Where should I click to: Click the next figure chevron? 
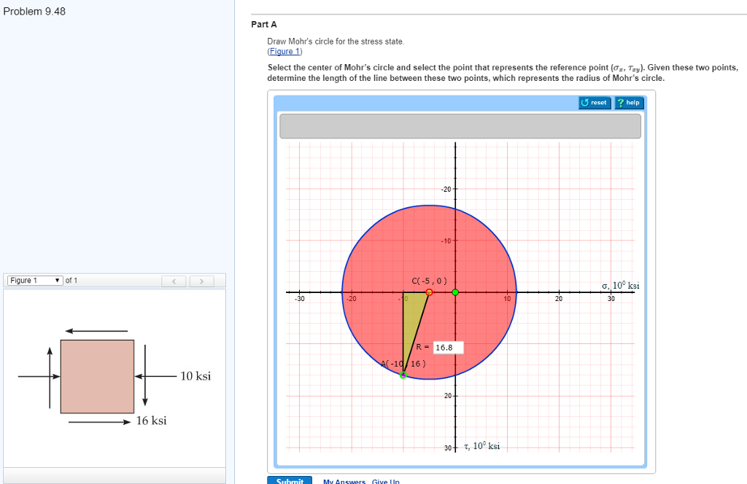(x=201, y=280)
